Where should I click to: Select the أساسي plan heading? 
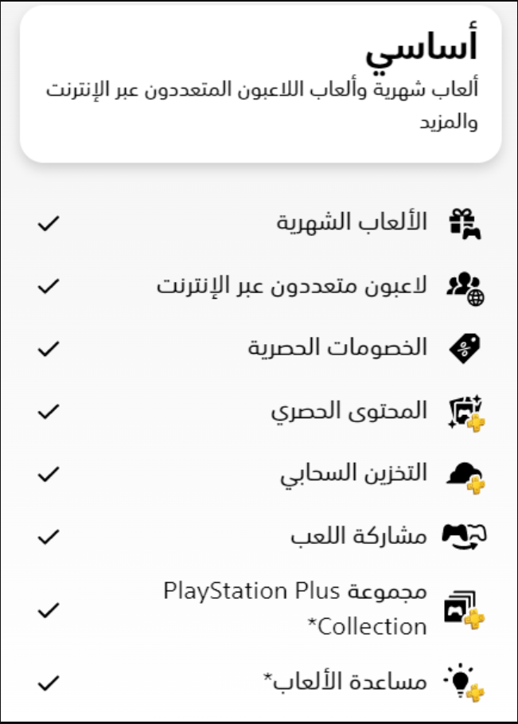pyautogui.click(x=421, y=48)
